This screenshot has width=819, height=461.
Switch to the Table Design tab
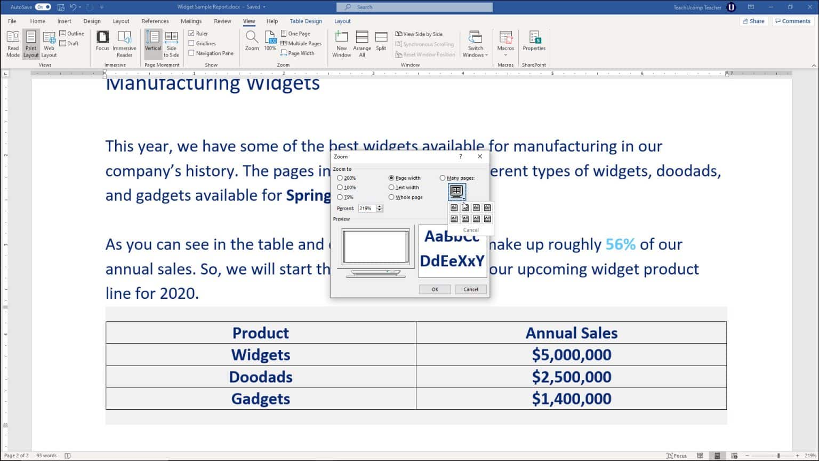pyautogui.click(x=306, y=21)
